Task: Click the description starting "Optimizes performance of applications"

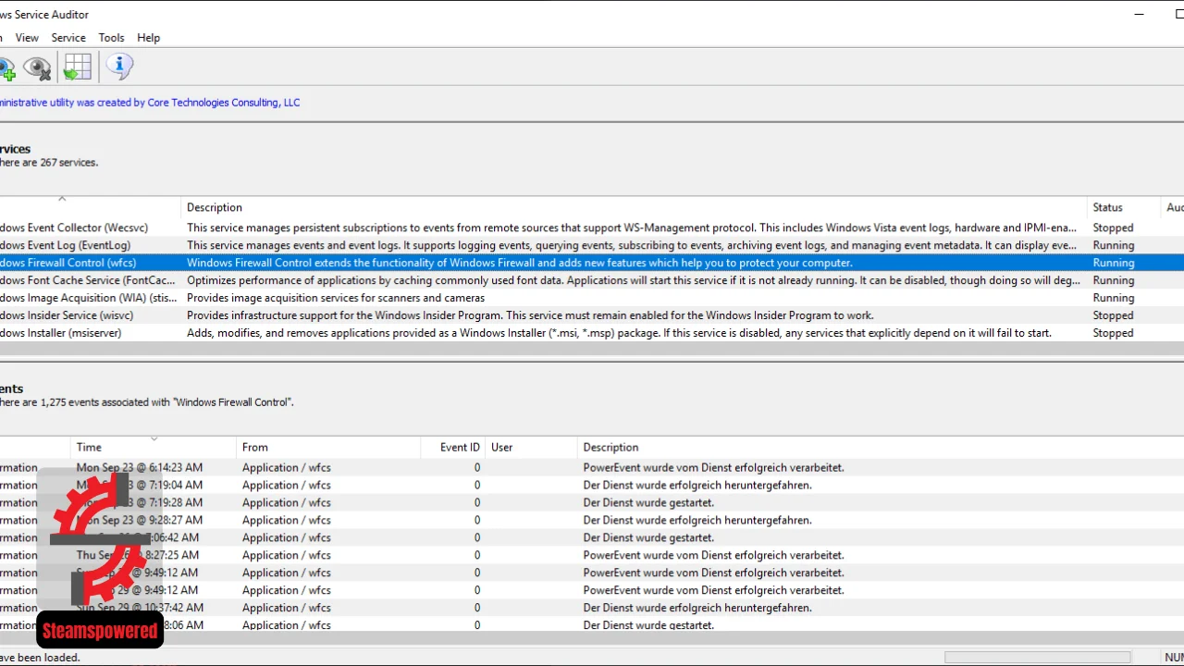Action: click(x=634, y=280)
